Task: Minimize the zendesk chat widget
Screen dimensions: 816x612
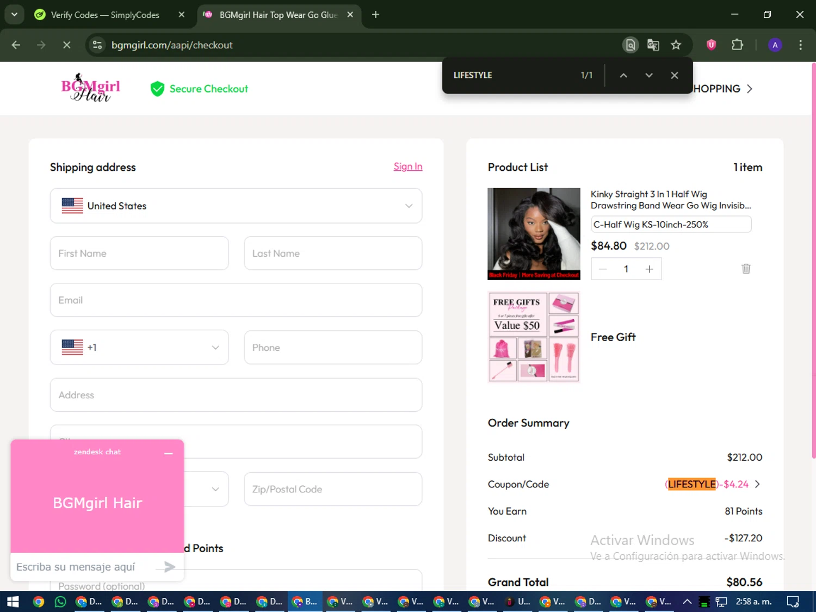Action: click(169, 453)
